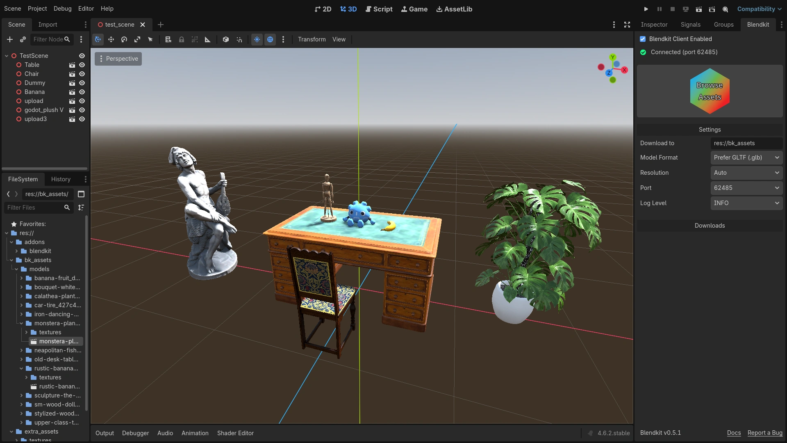Click the Download to path field
The width and height of the screenshot is (787, 443).
(746, 143)
